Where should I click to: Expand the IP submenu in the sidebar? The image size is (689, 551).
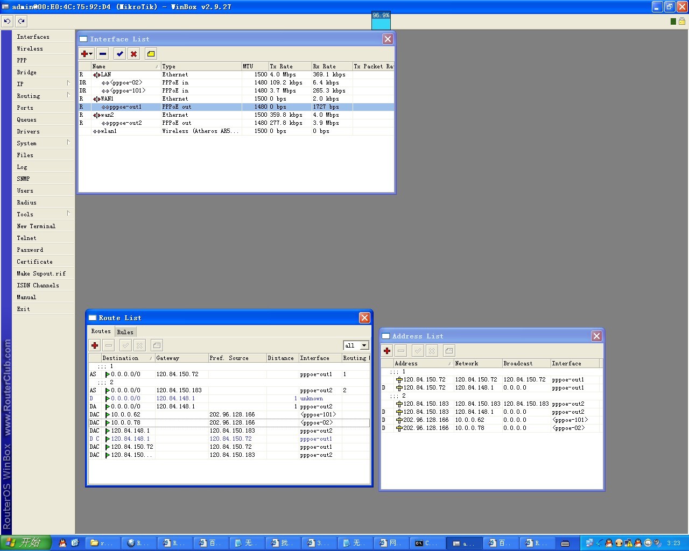[43, 84]
